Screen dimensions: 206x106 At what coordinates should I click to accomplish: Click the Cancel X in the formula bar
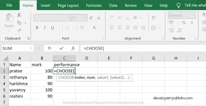(x=50, y=48)
